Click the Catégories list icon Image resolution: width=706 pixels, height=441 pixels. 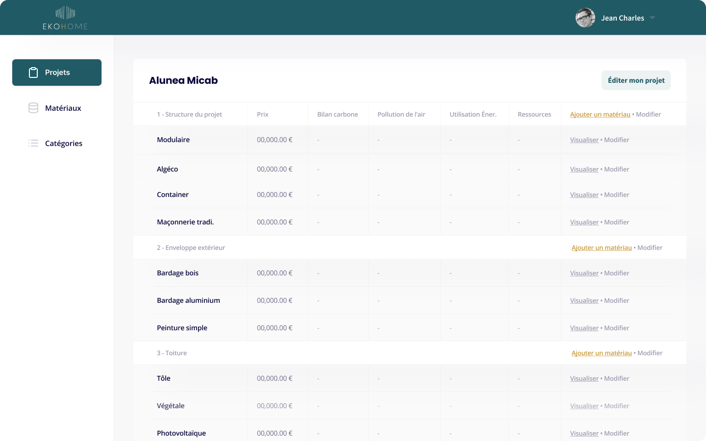(33, 143)
